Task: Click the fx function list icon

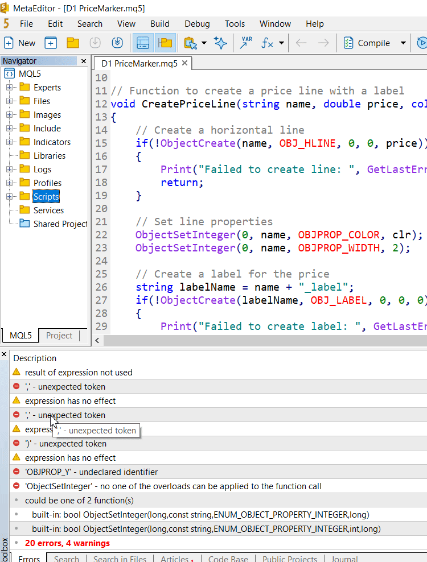Action: 268,43
